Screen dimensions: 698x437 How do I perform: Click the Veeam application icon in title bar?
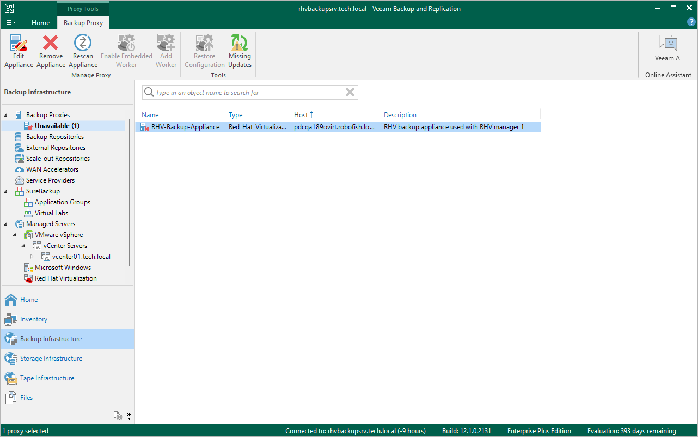(x=9, y=9)
